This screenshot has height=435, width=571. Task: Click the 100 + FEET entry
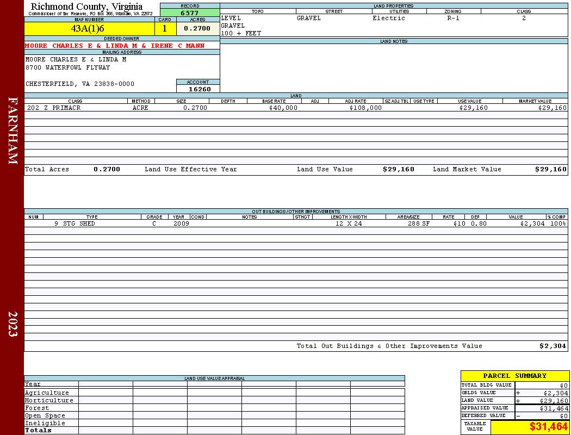click(x=241, y=34)
